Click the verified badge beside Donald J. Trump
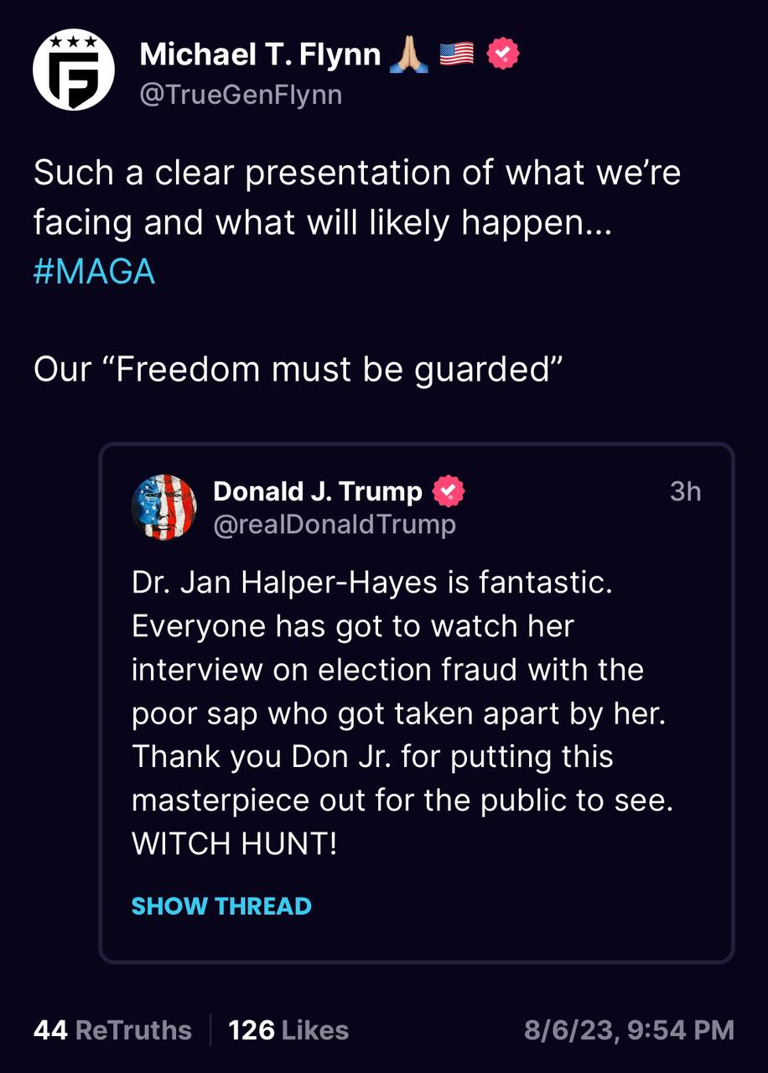 (x=448, y=491)
